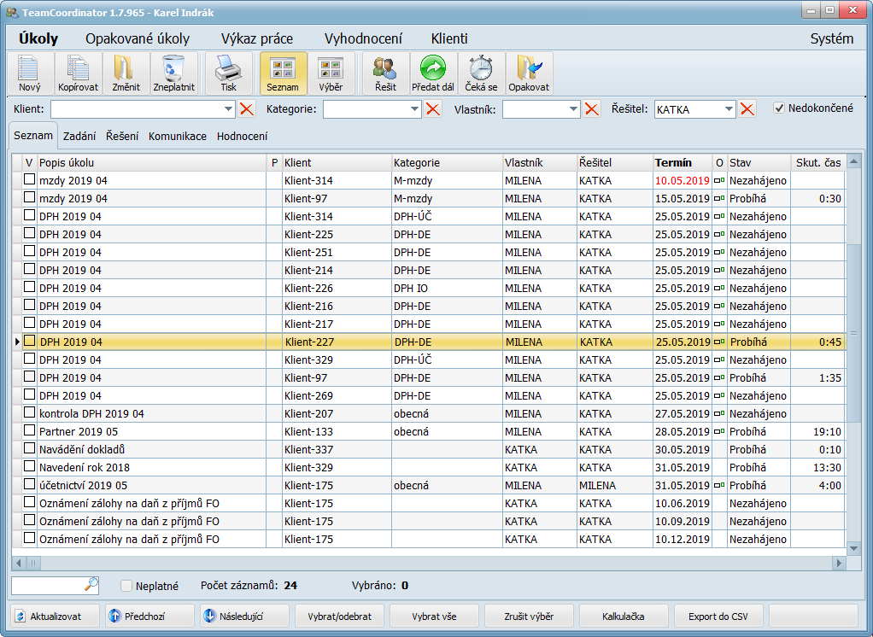Clear the Řešitel filter with red X

click(x=747, y=109)
